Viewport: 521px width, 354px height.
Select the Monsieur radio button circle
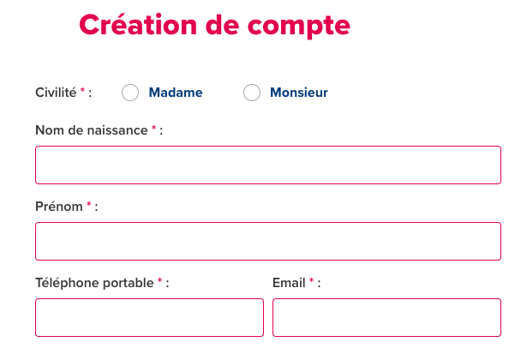[252, 93]
